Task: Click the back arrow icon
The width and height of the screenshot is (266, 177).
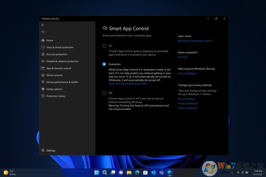Action: tap(43, 25)
